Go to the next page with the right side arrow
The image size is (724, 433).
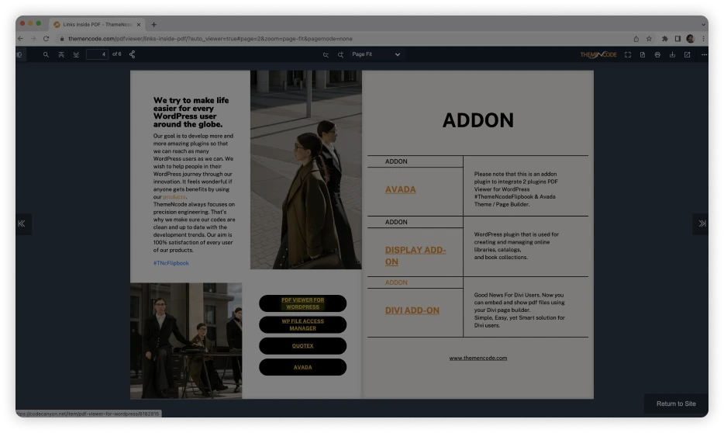point(702,223)
